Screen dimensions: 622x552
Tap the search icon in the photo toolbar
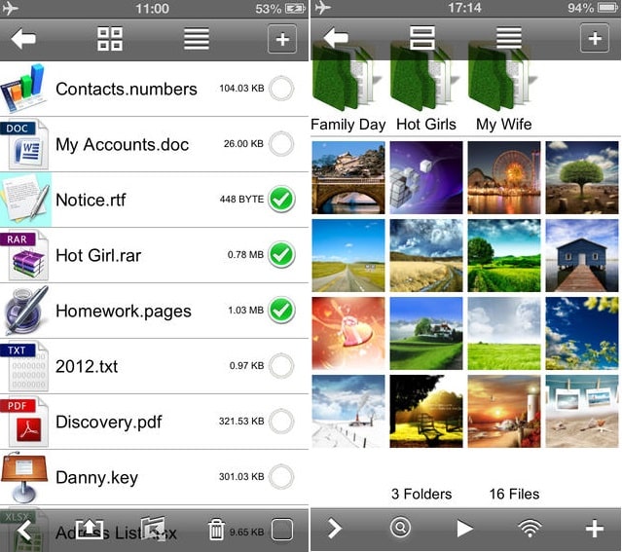[400, 528]
